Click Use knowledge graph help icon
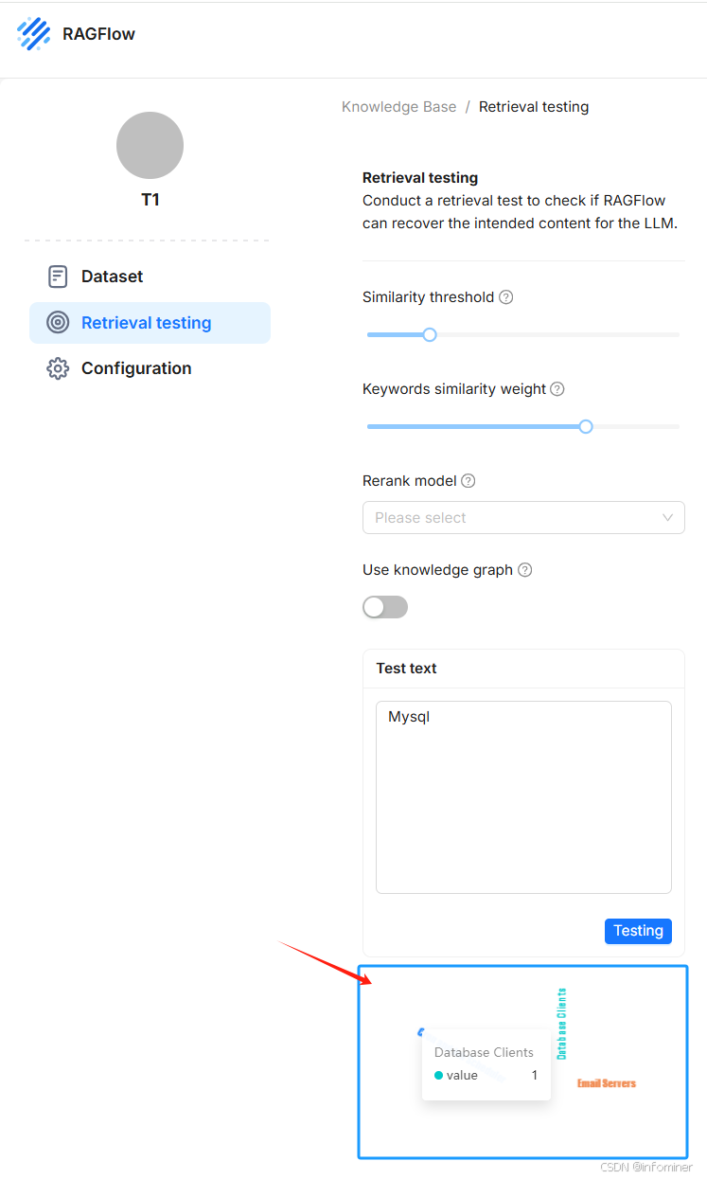 click(x=525, y=570)
